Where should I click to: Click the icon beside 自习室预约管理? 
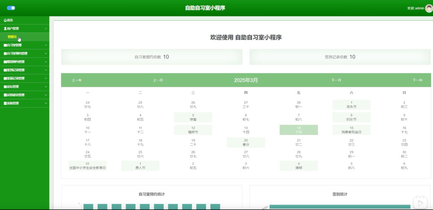[5, 54]
